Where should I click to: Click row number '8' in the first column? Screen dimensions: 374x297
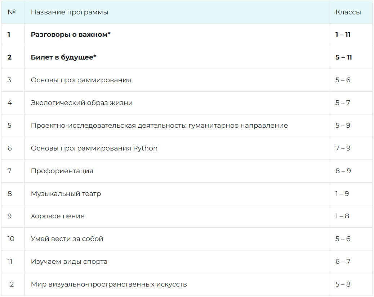9,193
